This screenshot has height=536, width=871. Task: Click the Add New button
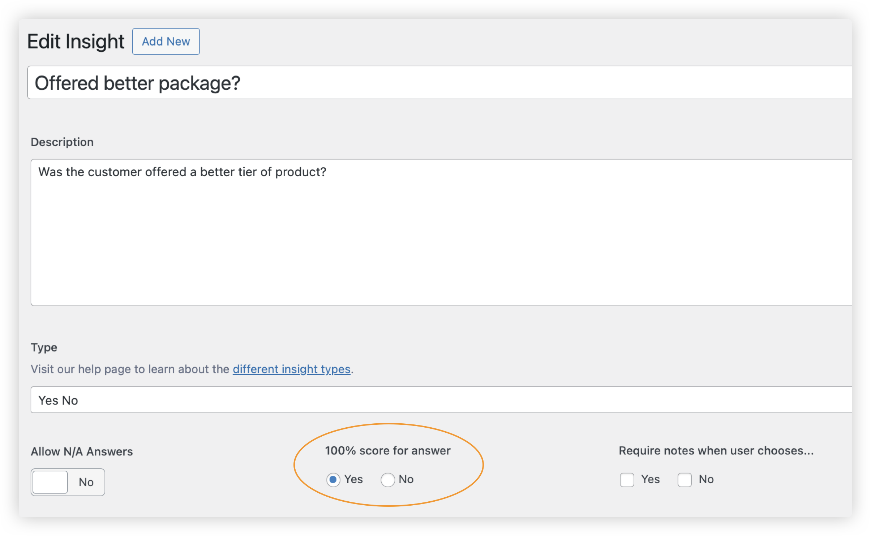[166, 42]
